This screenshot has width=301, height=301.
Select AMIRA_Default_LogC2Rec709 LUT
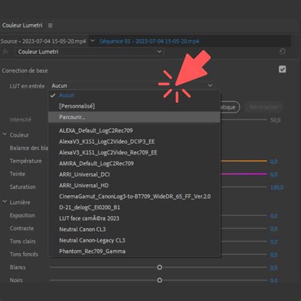pyautogui.click(x=134, y=164)
